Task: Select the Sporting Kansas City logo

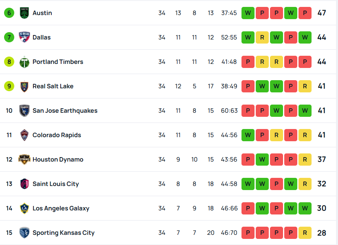Action: [x=24, y=233]
